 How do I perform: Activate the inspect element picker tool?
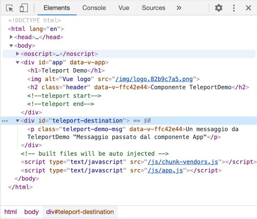(x=10, y=8)
